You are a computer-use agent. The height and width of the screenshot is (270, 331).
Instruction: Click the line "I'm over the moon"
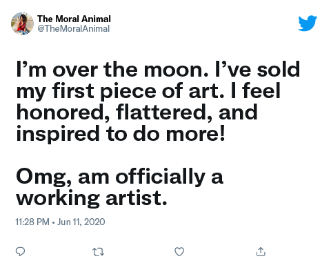pos(112,69)
